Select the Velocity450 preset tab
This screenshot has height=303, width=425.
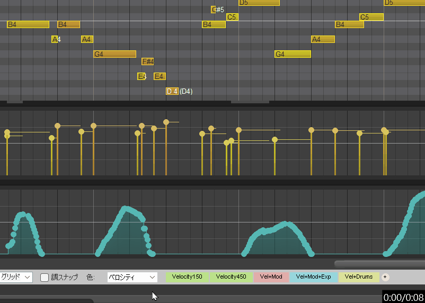231,277
